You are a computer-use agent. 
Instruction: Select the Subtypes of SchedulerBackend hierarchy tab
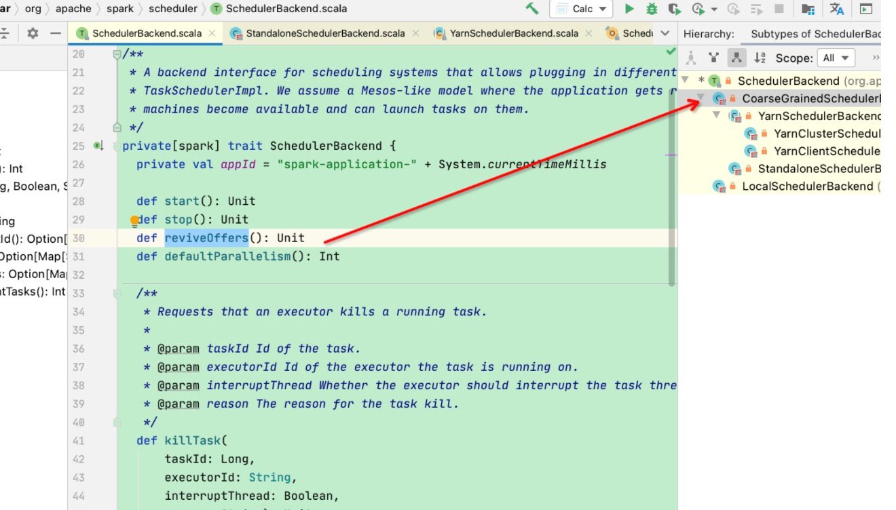815,34
